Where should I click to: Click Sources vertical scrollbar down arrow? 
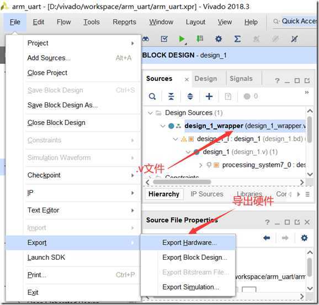tap(310, 175)
